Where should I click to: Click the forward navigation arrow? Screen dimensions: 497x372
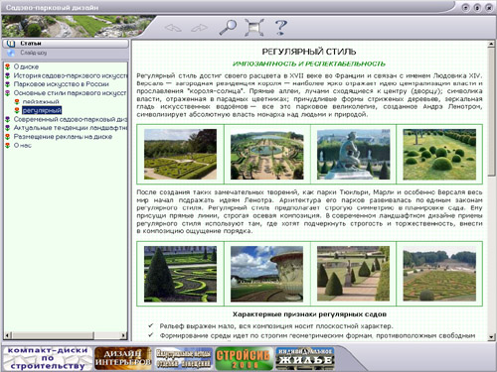tap(199, 28)
